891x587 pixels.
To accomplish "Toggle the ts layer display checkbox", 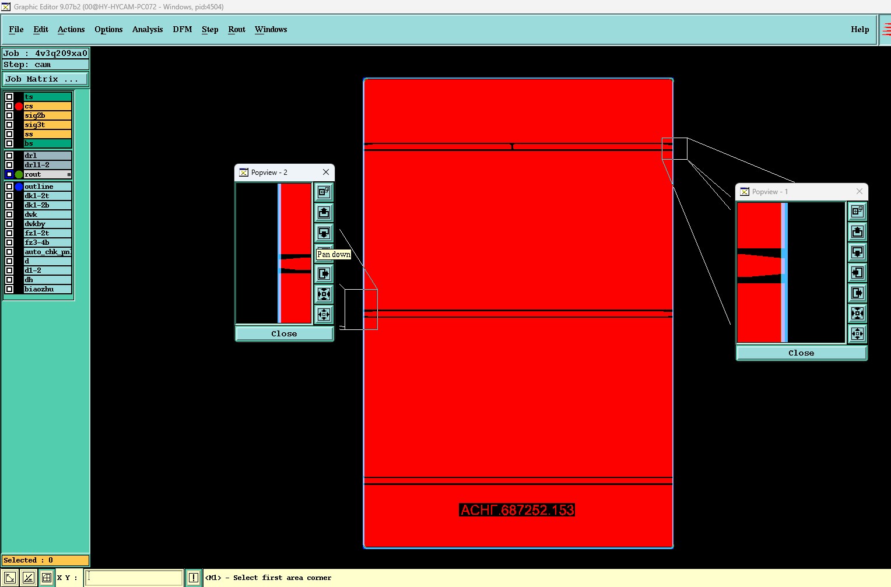I will coord(9,97).
